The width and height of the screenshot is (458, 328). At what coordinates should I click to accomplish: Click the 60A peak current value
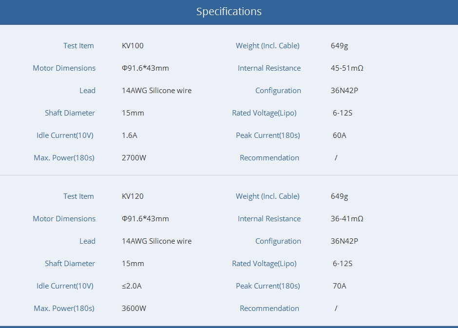(x=339, y=135)
